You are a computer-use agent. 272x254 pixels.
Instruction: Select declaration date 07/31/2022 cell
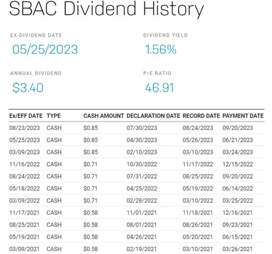pos(142,176)
